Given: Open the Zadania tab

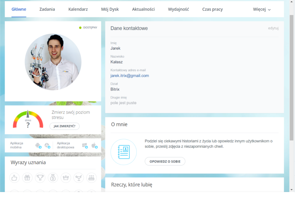Looking at the screenshot, I should tap(47, 9).
